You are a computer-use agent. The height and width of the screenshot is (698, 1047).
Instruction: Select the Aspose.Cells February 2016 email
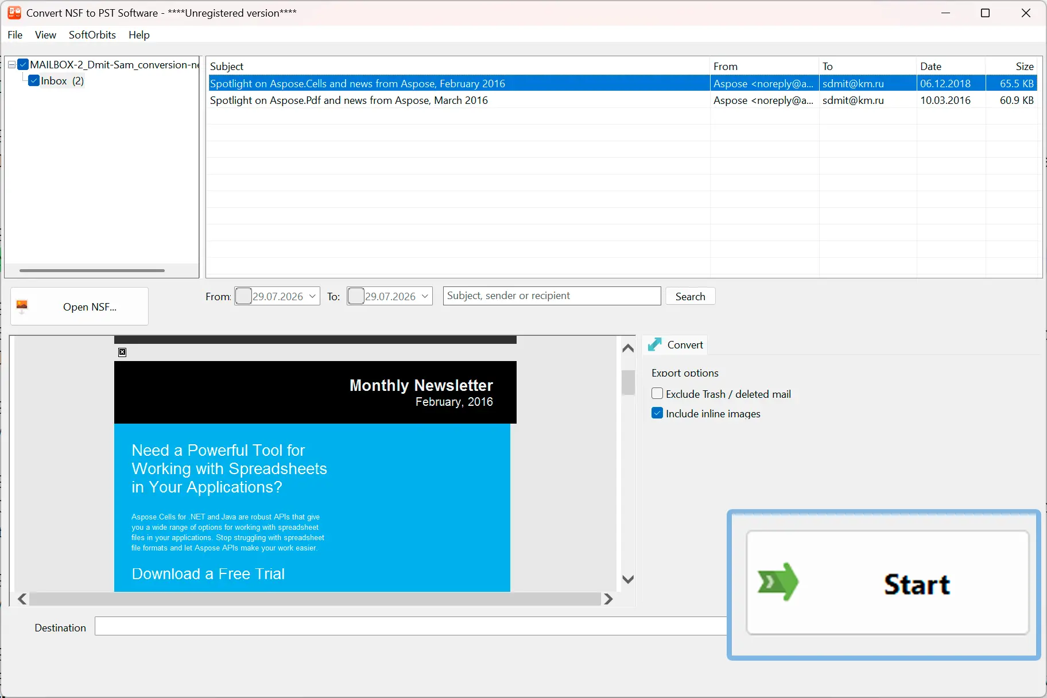[x=622, y=83]
